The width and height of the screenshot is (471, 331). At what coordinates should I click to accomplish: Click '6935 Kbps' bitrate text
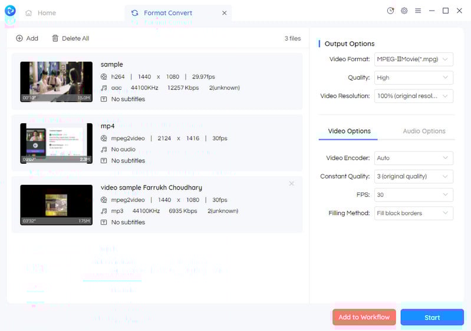pos(183,211)
